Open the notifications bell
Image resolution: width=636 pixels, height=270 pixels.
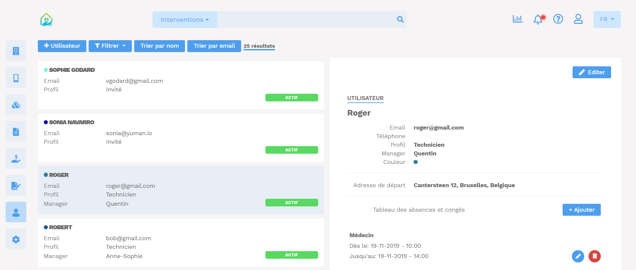(x=538, y=20)
